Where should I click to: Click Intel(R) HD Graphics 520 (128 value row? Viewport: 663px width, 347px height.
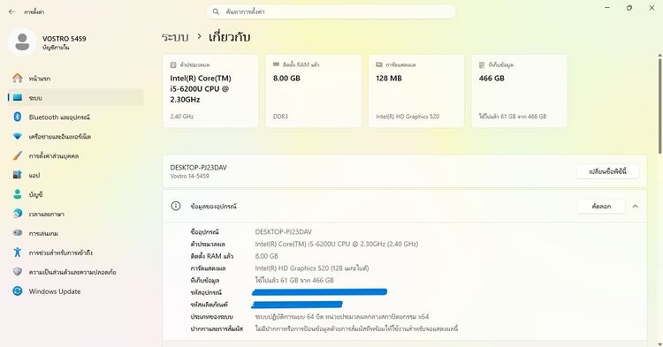(x=312, y=268)
